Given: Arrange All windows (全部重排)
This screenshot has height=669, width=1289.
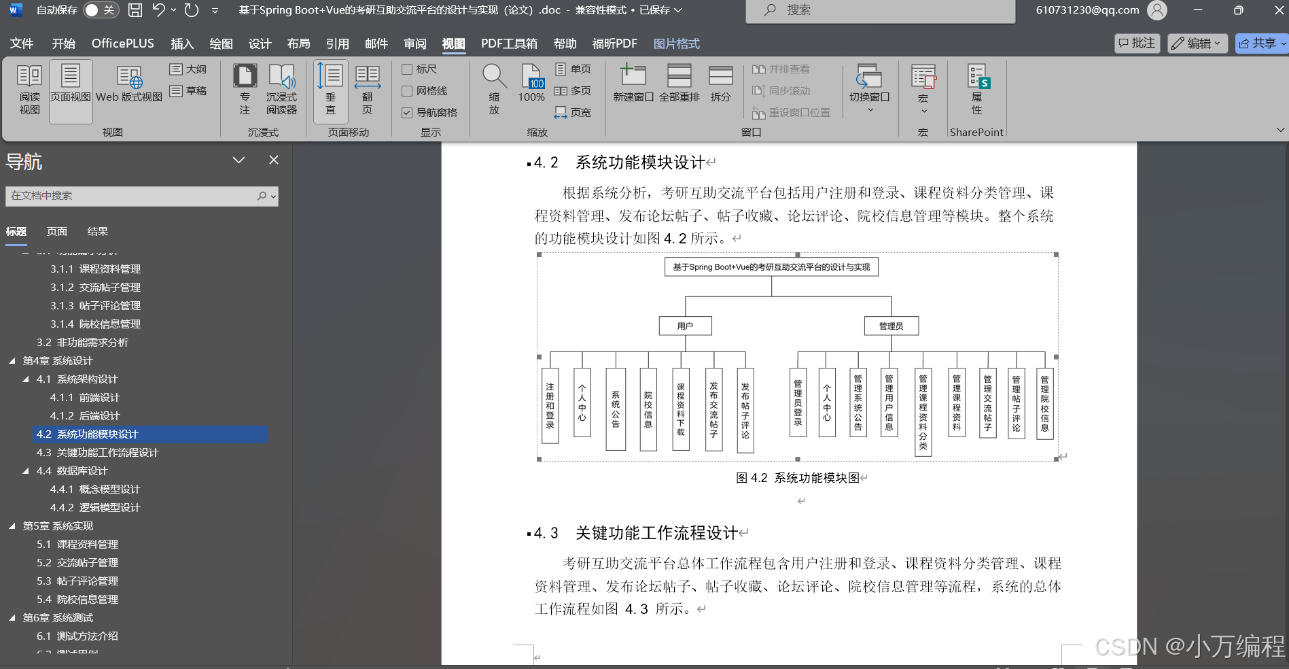Looking at the screenshot, I should click(679, 84).
